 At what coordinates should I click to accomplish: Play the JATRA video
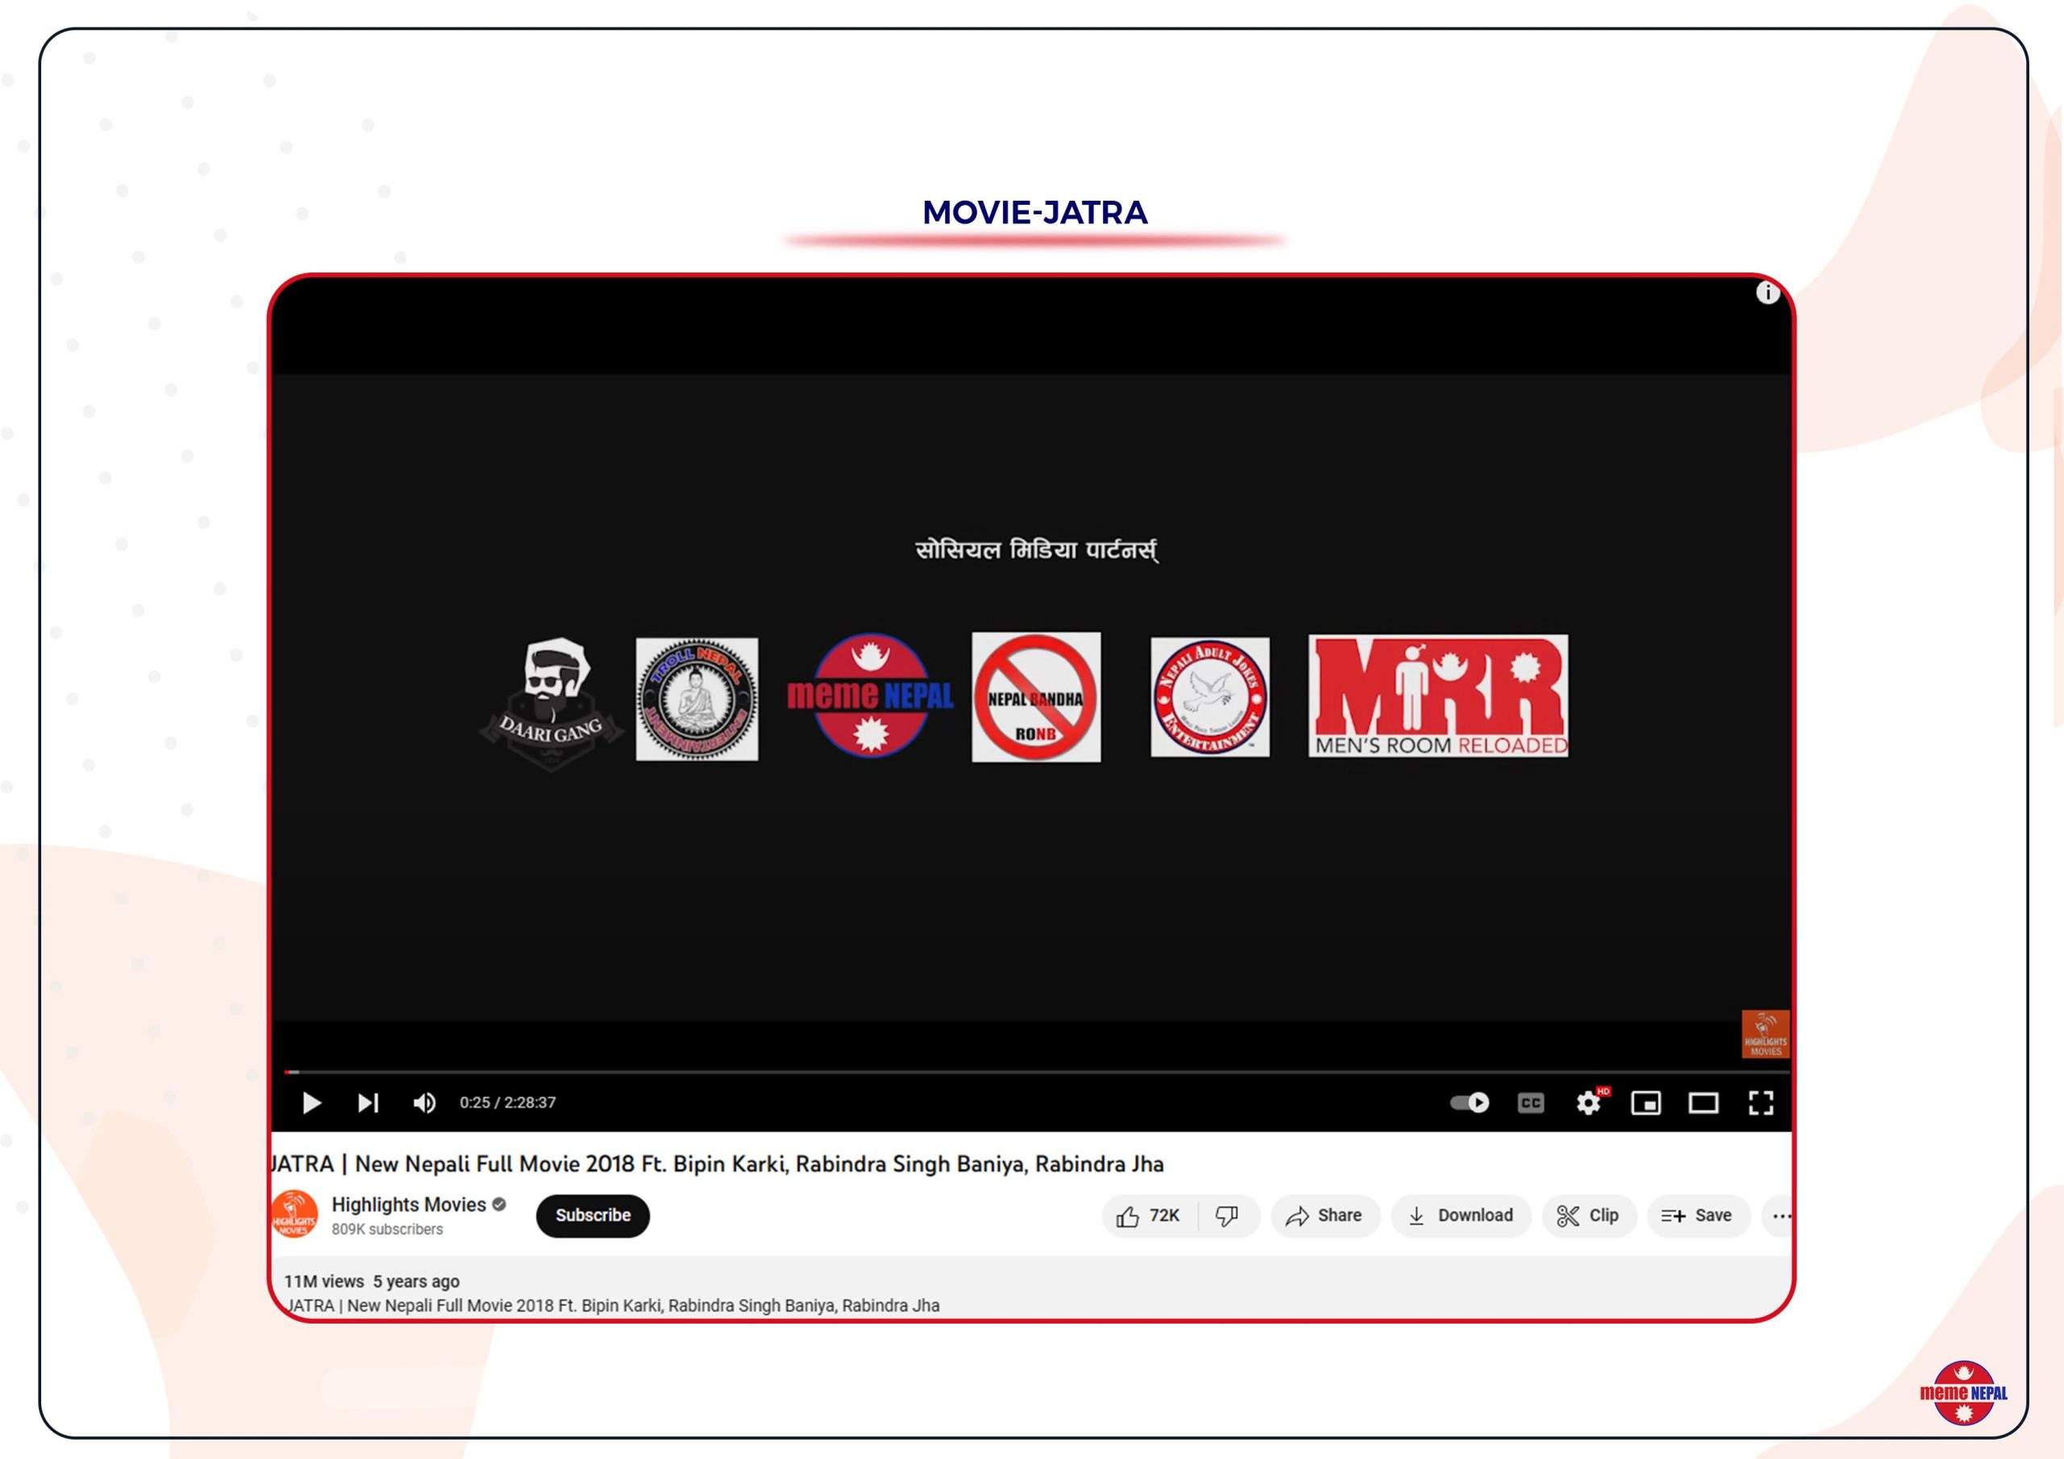click(311, 1103)
